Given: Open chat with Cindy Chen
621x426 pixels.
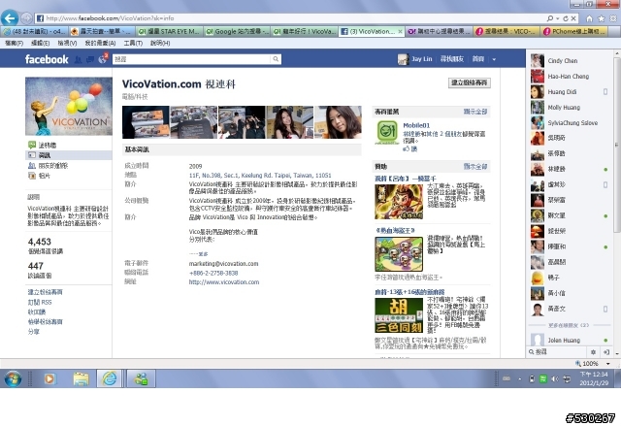Looking at the screenshot, I should (x=569, y=60).
